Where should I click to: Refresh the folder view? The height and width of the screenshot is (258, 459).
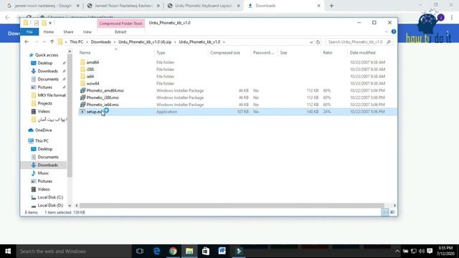point(318,42)
